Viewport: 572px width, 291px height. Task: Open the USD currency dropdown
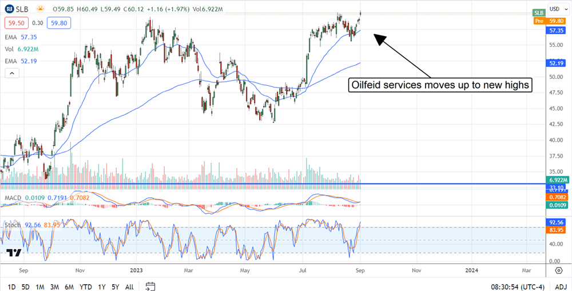coord(555,9)
